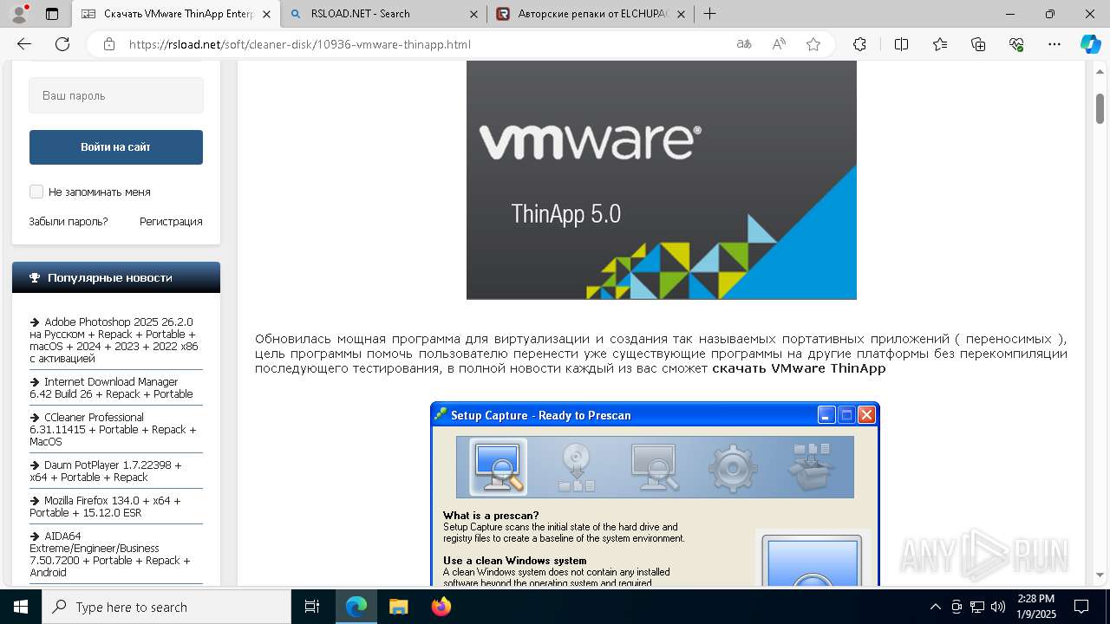This screenshot has height=624, width=1110.
Task: Add page to favorites with star icon
Action: click(x=813, y=44)
